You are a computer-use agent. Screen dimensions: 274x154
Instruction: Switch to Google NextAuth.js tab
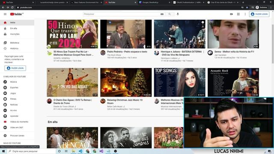155,3
